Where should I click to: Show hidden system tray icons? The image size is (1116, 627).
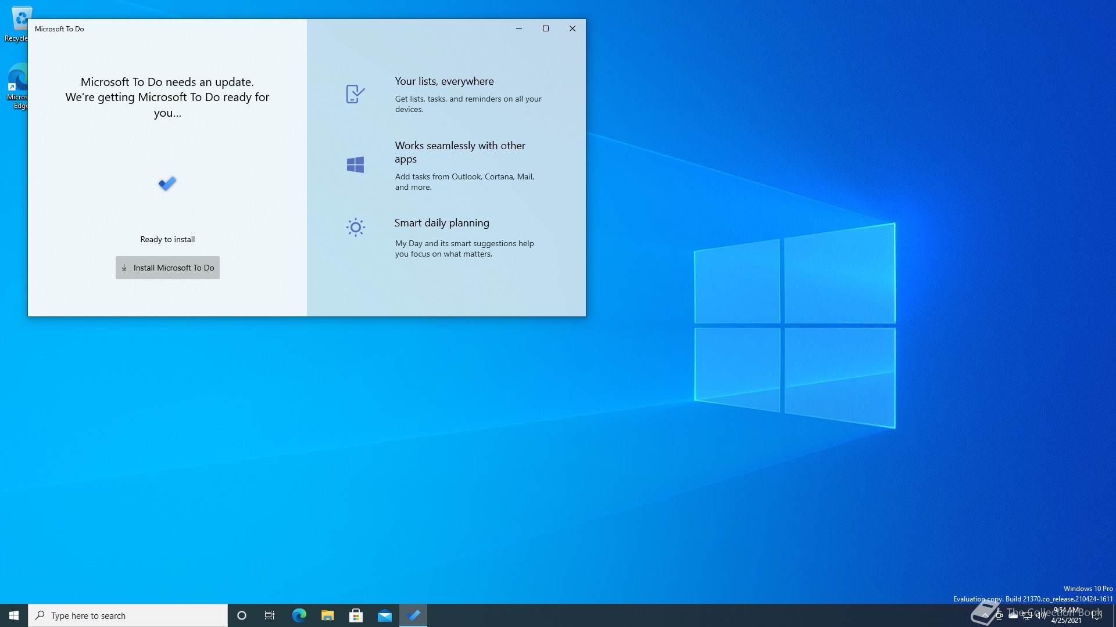985,615
